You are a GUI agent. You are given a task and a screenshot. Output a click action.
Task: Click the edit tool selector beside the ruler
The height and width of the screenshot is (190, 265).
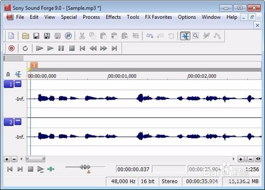tap(18, 74)
